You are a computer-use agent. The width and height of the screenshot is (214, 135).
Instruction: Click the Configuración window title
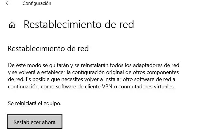click(37, 3)
